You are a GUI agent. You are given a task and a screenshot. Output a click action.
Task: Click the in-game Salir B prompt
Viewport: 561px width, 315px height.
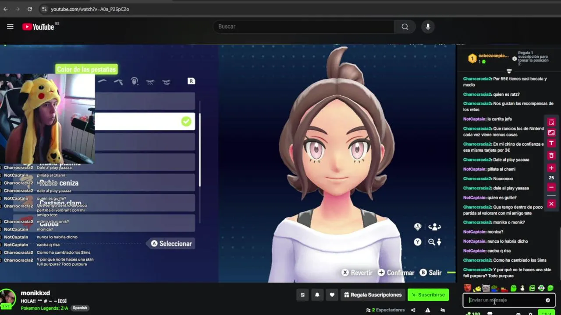tap(431, 273)
